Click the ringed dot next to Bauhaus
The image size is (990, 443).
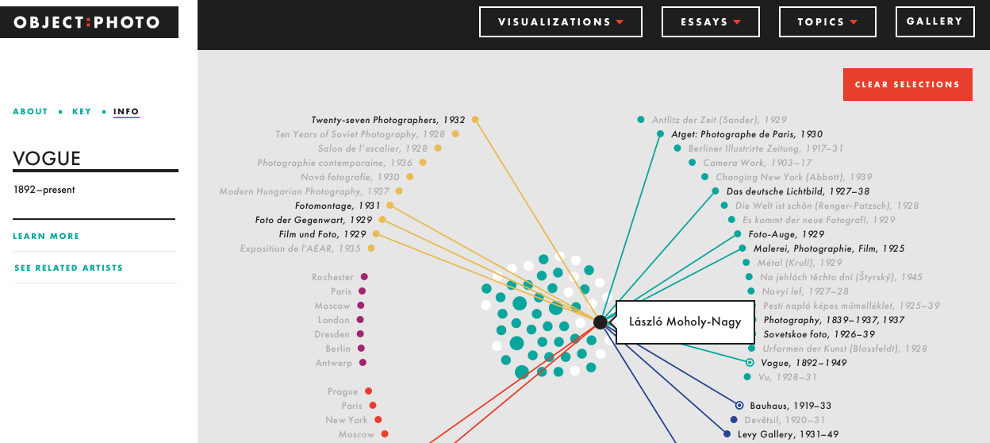[x=739, y=406]
